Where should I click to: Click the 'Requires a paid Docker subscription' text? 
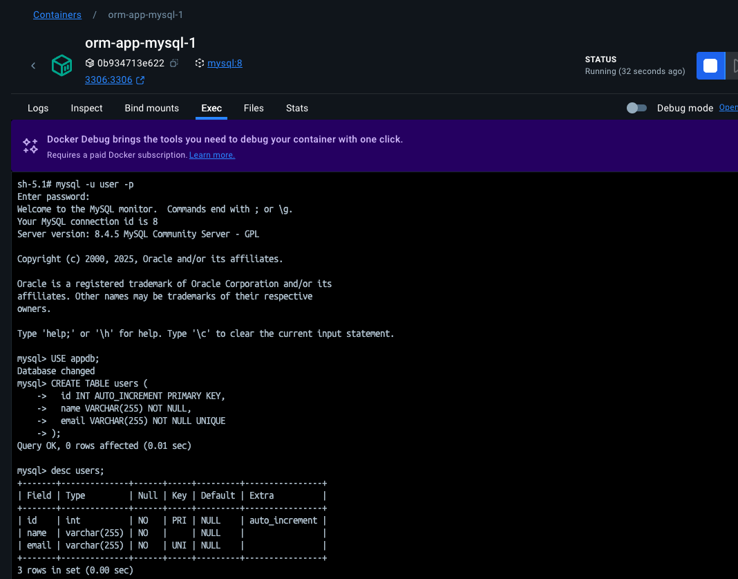point(117,155)
